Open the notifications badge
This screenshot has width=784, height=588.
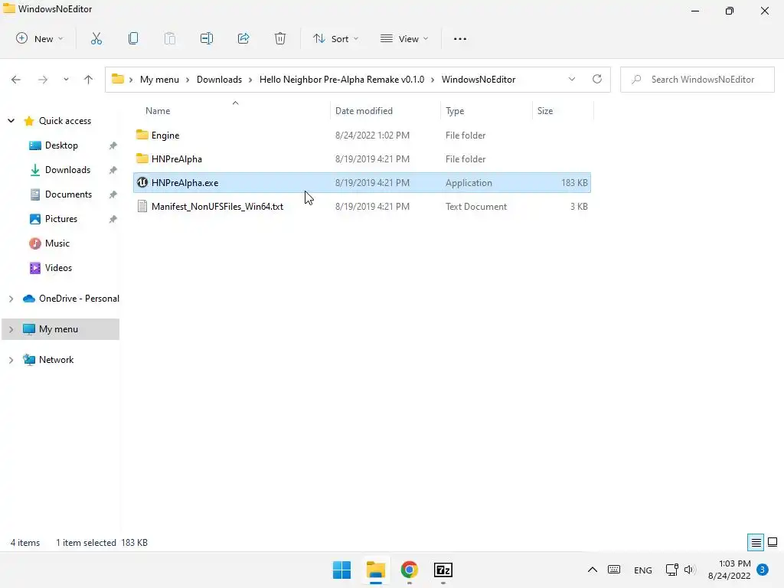pyautogui.click(x=763, y=570)
